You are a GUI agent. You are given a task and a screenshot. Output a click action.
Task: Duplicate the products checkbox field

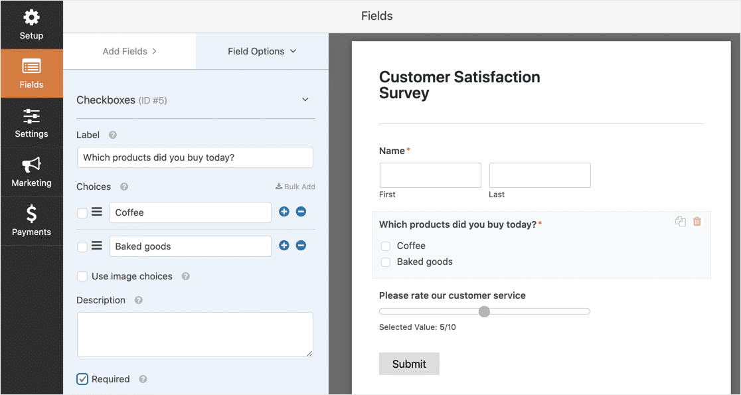click(x=680, y=222)
